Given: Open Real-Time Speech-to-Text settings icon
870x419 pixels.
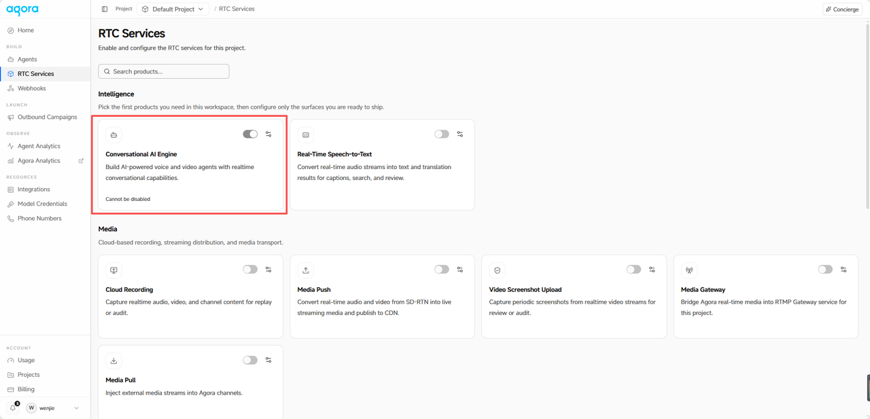Looking at the screenshot, I should (x=460, y=134).
